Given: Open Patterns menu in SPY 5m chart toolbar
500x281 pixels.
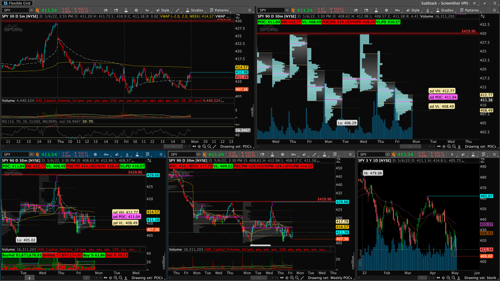Looking at the screenshot, I should pyautogui.click(x=220, y=10).
